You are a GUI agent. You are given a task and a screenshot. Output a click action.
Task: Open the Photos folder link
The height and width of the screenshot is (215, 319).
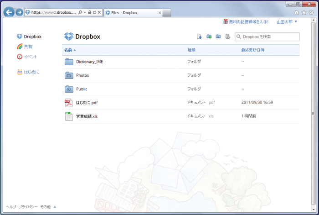click(82, 75)
